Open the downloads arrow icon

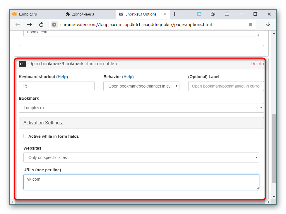(268, 25)
